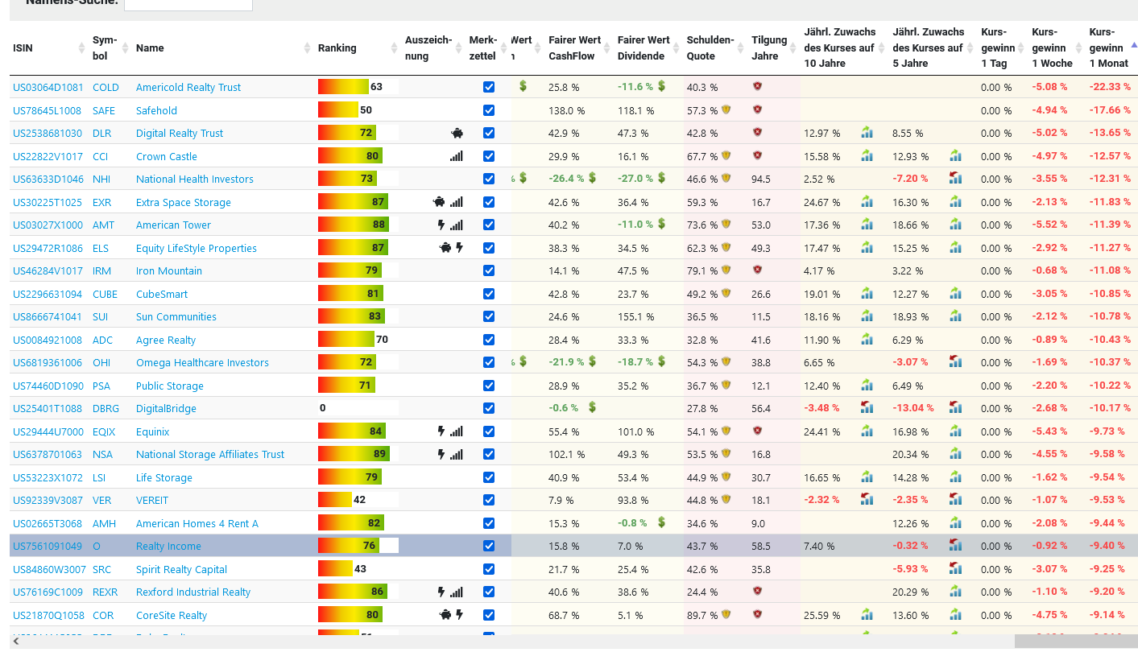This screenshot has height=652, width=1138.
Task: Select the Fairer Wert CashFlow column header
Action: (x=574, y=47)
